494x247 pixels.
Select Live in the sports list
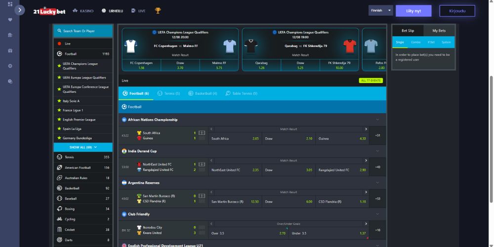[x=83, y=44]
